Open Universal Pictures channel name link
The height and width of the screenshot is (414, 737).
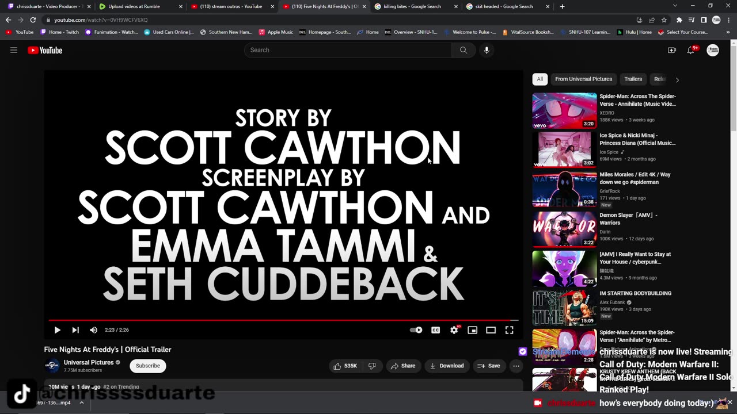coord(89,362)
